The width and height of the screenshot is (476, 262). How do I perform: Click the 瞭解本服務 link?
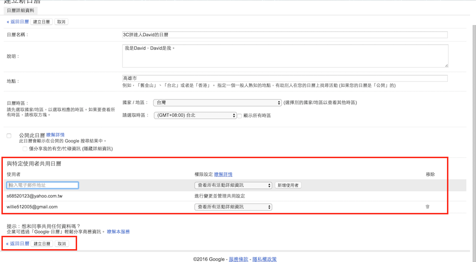point(118,232)
